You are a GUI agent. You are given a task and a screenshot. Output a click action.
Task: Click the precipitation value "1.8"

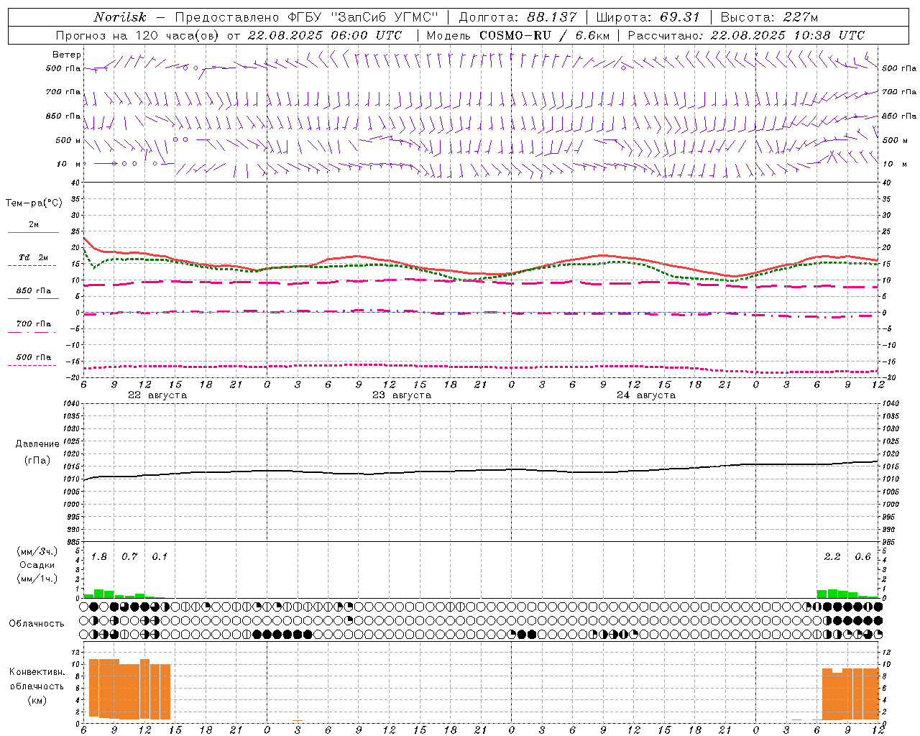pos(99,557)
